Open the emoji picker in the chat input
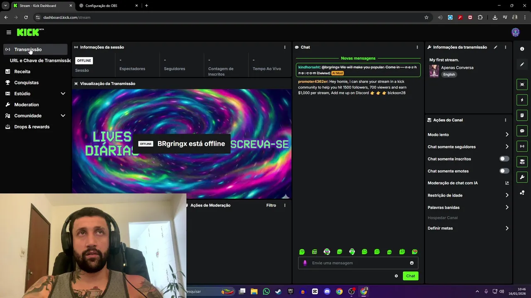 (412, 263)
